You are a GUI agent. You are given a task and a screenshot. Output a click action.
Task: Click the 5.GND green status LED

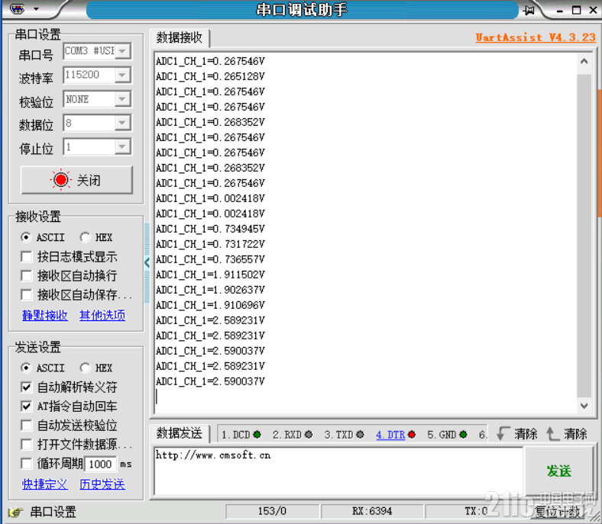point(463,434)
